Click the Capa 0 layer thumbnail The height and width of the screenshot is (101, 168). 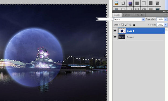(122, 37)
